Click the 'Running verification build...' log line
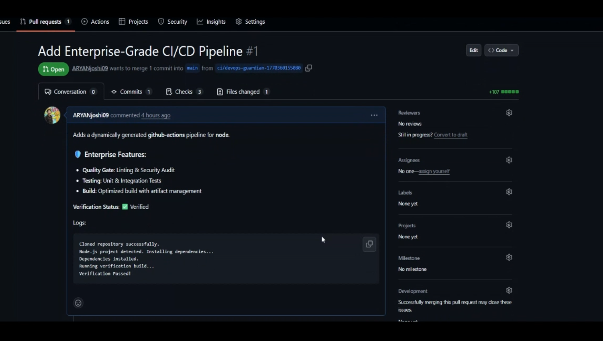The height and width of the screenshot is (341, 603). (117, 266)
